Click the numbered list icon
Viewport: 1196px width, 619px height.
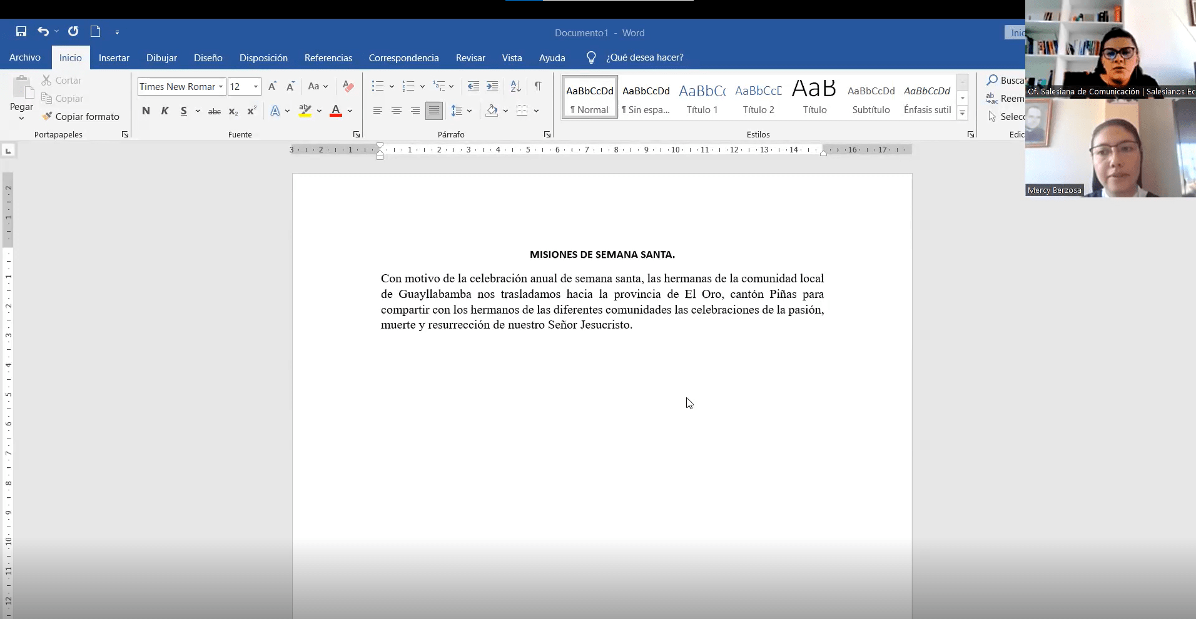pyautogui.click(x=408, y=86)
